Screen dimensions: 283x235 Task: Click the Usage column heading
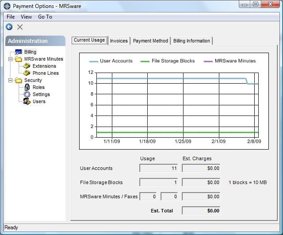tap(147, 158)
